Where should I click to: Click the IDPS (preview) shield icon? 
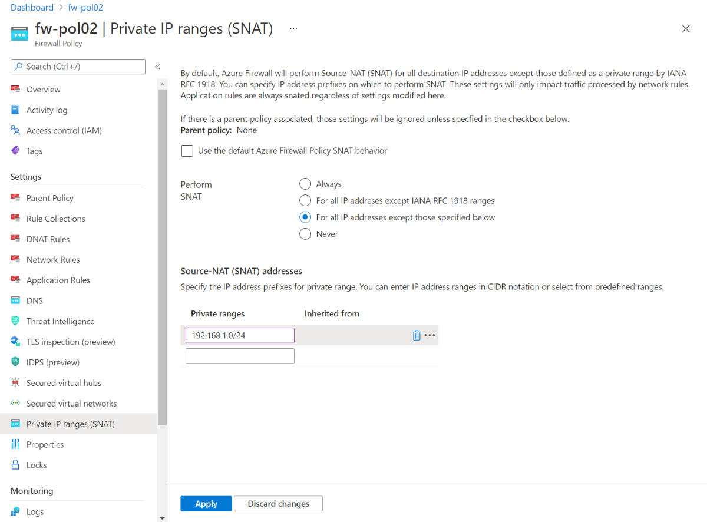(x=15, y=362)
